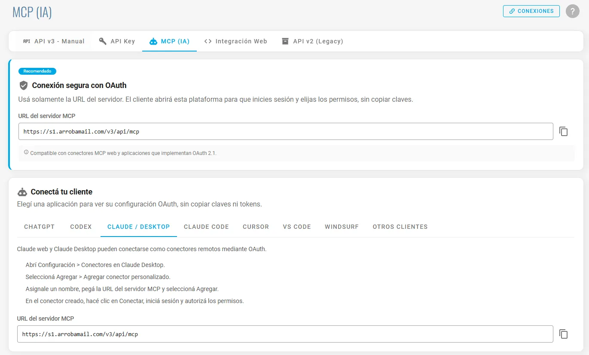Click the URL label above the OAuth section field
Viewport: 589px width, 355px height.
pos(47,116)
